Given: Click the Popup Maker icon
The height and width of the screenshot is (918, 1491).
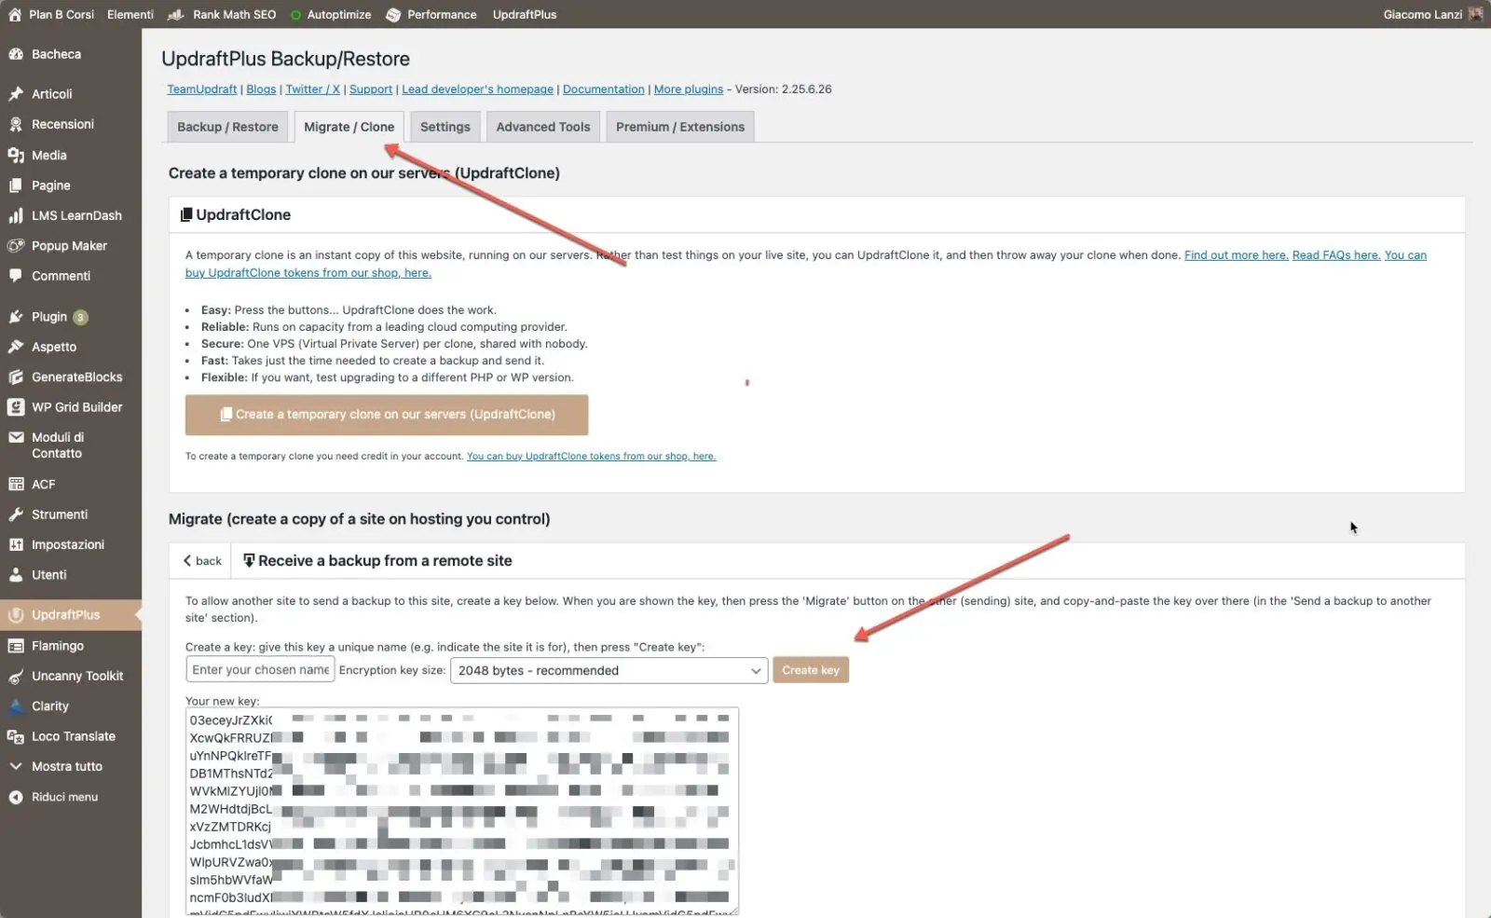Looking at the screenshot, I should tap(16, 246).
